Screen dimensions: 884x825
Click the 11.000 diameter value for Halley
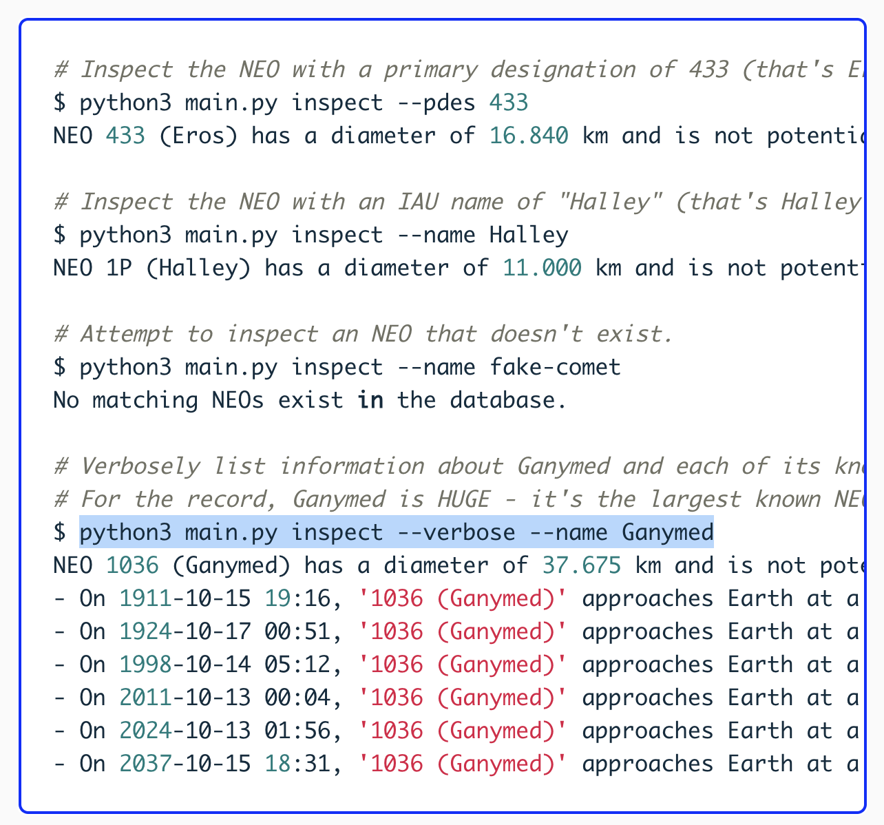(x=542, y=268)
